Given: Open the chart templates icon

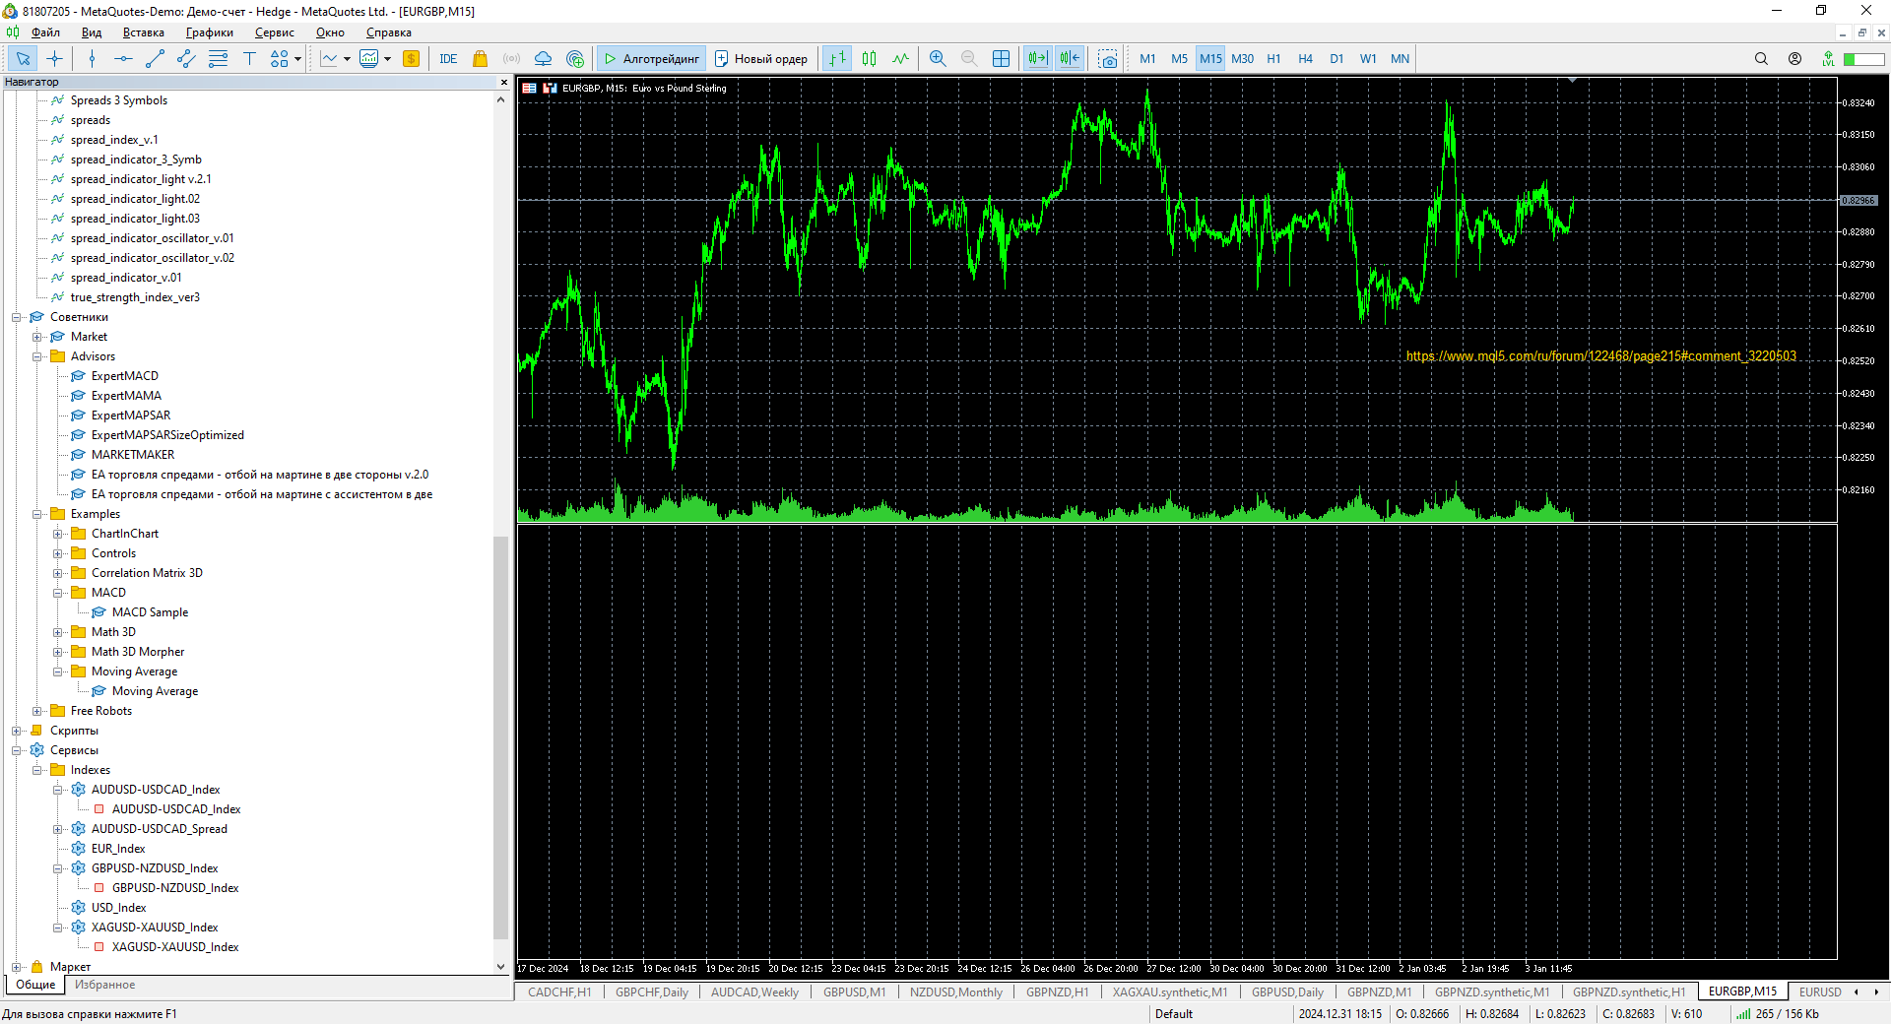Looking at the screenshot, I should (x=369, y=59).
